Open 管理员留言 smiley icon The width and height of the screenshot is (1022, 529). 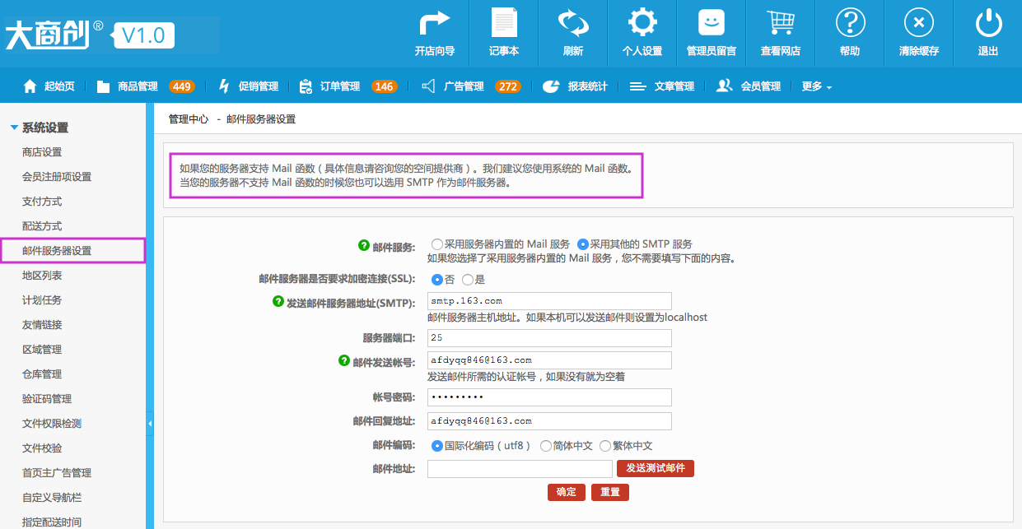point(712,22)
